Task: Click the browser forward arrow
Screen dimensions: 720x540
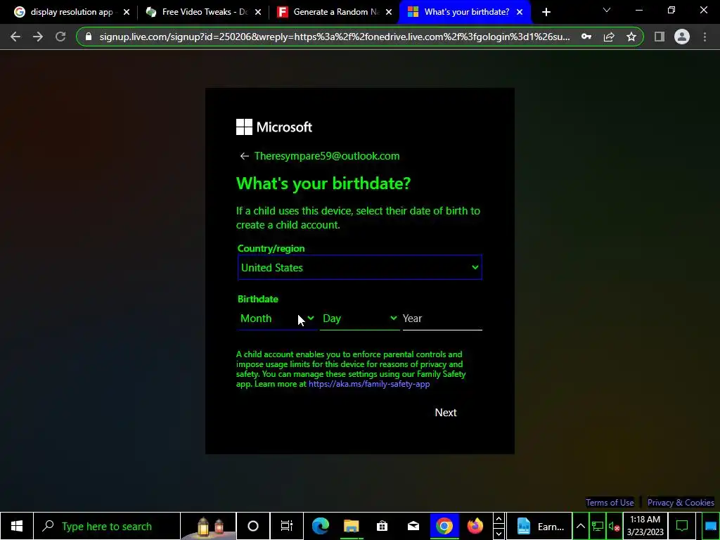Action: pyautogui.click(x=38, y=37)
